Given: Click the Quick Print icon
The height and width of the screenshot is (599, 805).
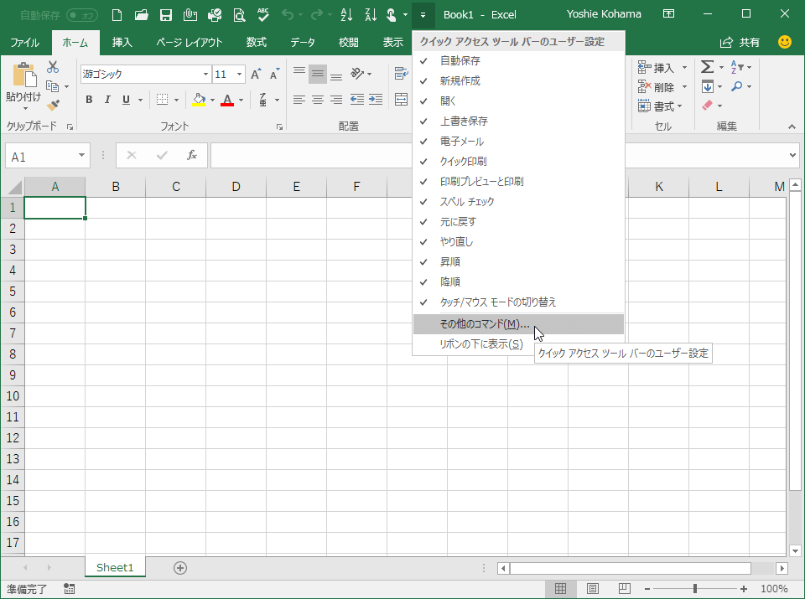Looking at the screenshot, I should click(x=215, y=15).
